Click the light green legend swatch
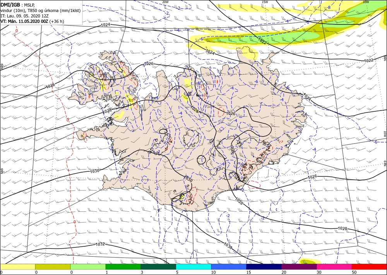The image size is (387, 275). [x=88, y=266]
